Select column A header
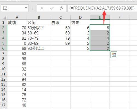The width and height of the screenshot is (137, 109). click(17, 17)
